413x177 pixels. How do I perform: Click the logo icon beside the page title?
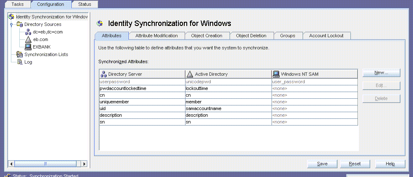(100, 23)
